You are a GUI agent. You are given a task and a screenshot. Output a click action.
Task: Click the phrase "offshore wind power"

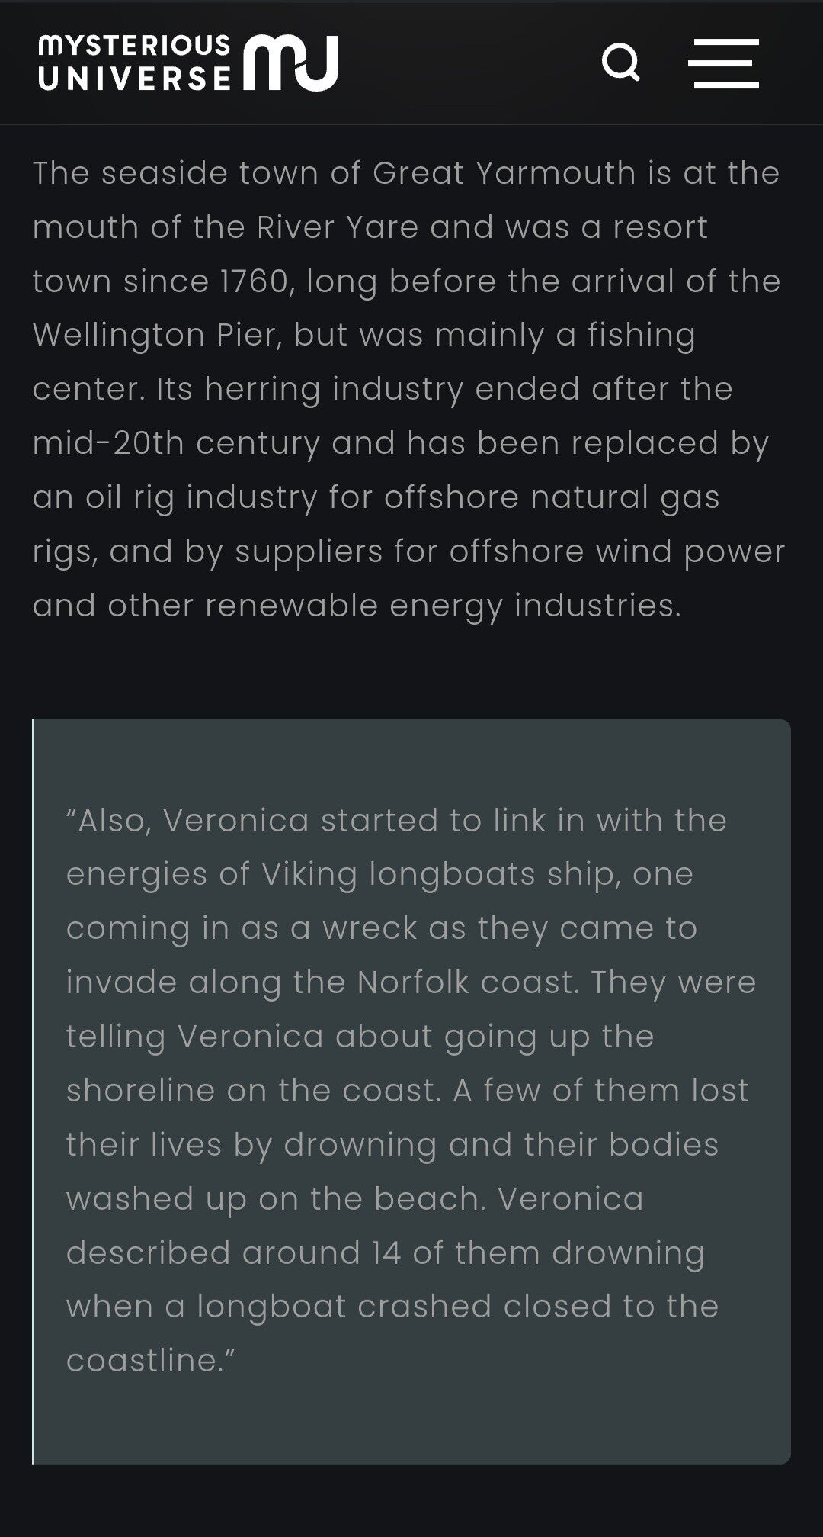(616, 551)
